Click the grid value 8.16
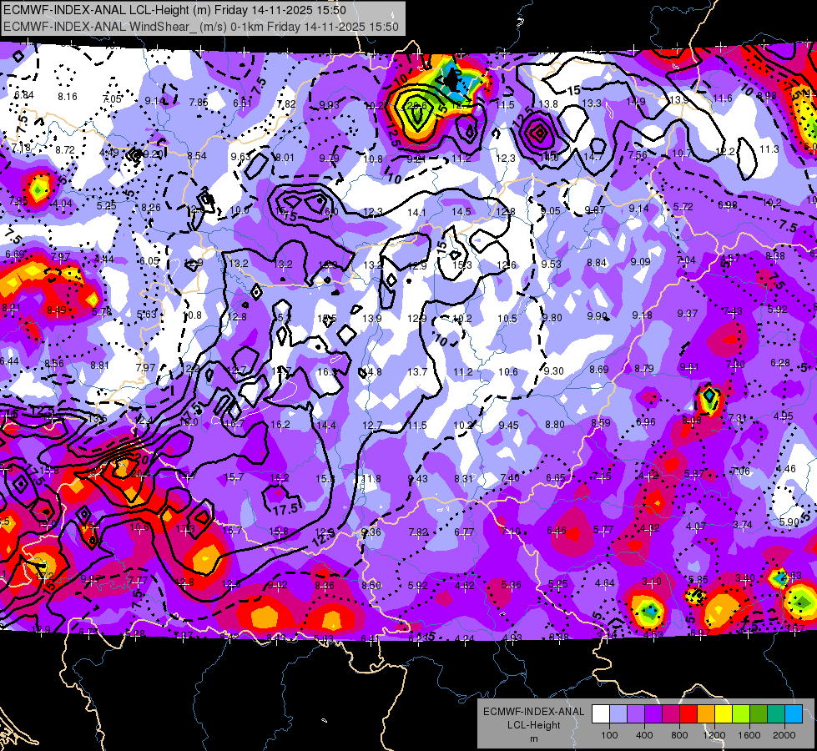This screenshot has height=751, width=817. pyautogui.click(x=68, y=97)
